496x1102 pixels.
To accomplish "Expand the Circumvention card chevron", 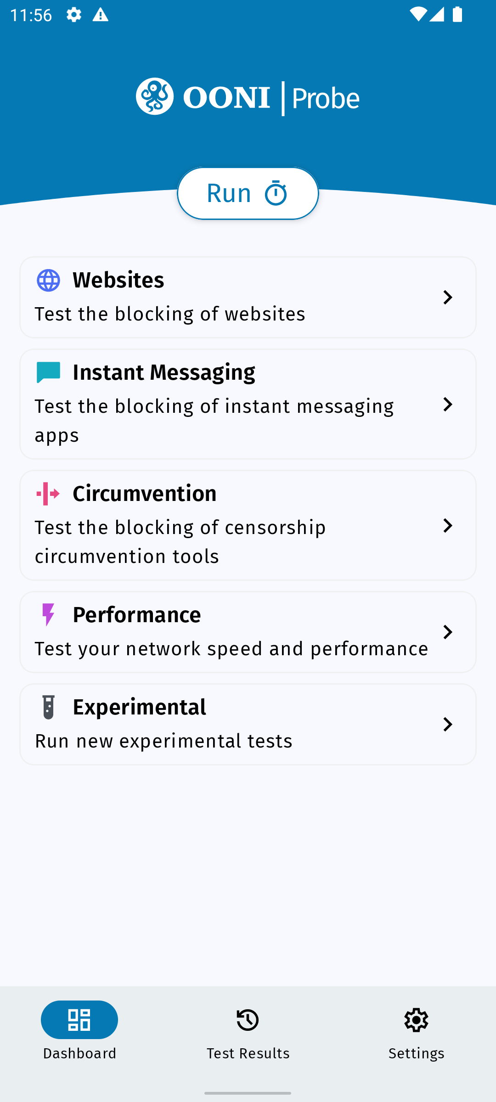I will (448, 525).
